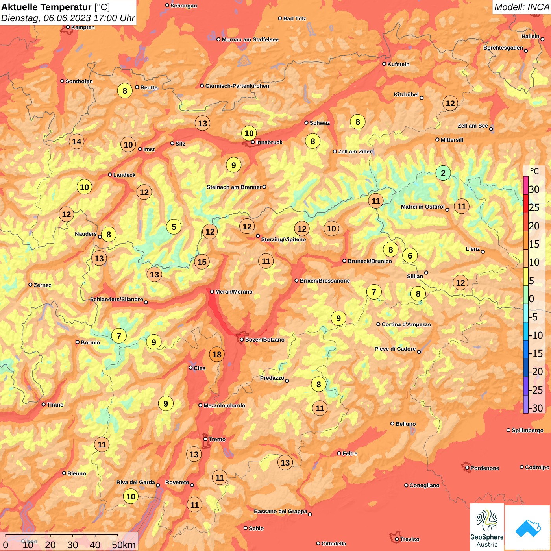Screen dimensions: 551x551
Task: Select the 14 degree station marker
Action: pyautogui.click(x=77, y=142)
